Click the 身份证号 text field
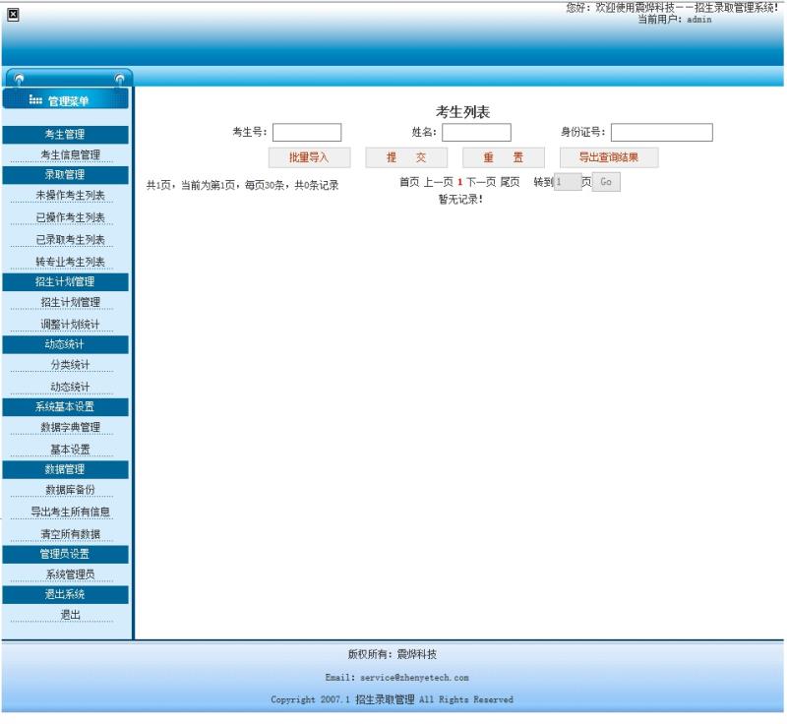787x724 pixels. tap(661, 133)
